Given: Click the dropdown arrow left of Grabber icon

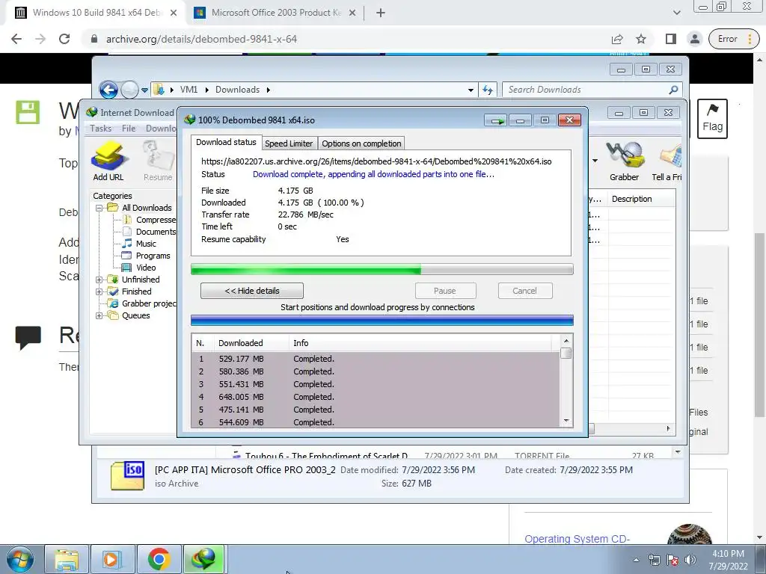Looking at the screenshot, I should (595, 161).
